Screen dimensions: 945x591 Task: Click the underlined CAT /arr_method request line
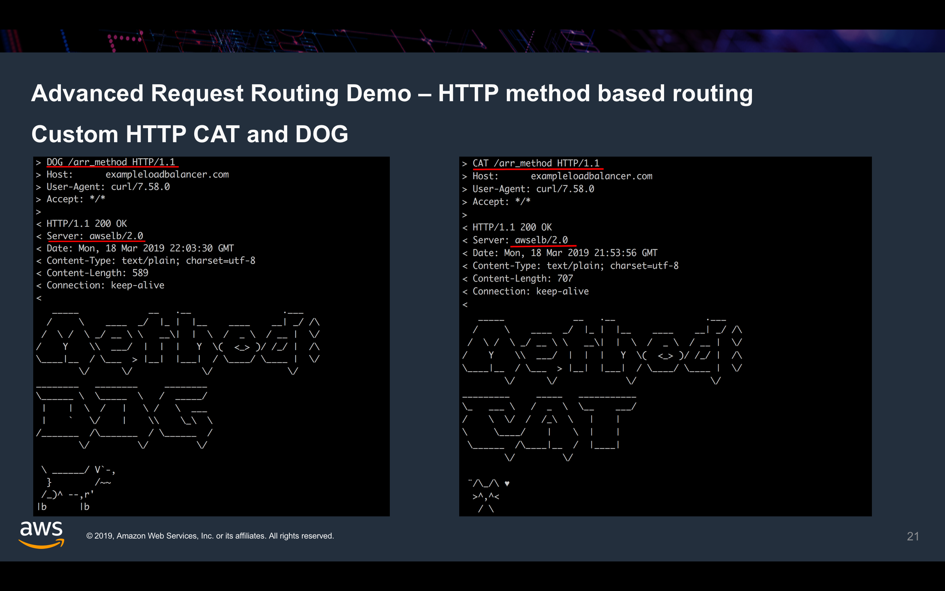tap(536, 163)
